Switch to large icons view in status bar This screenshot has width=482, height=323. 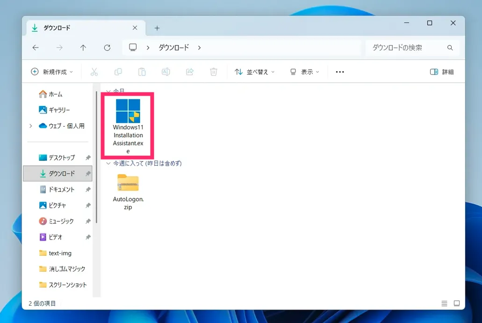(457, 303)
